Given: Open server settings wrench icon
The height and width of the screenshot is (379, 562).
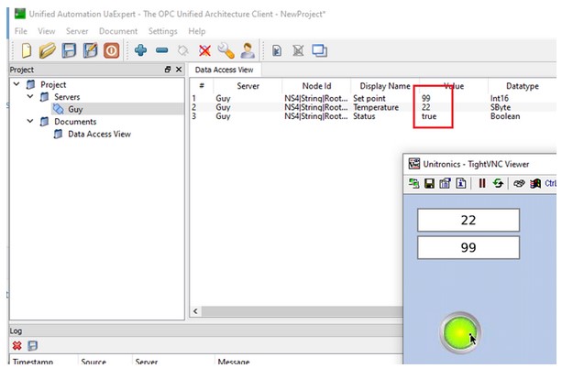Looking at the screenshot, I should [226, 49].
